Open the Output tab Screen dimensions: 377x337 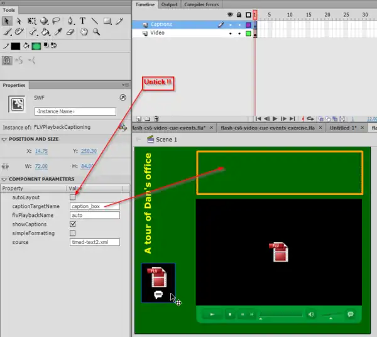click(169, 4)
